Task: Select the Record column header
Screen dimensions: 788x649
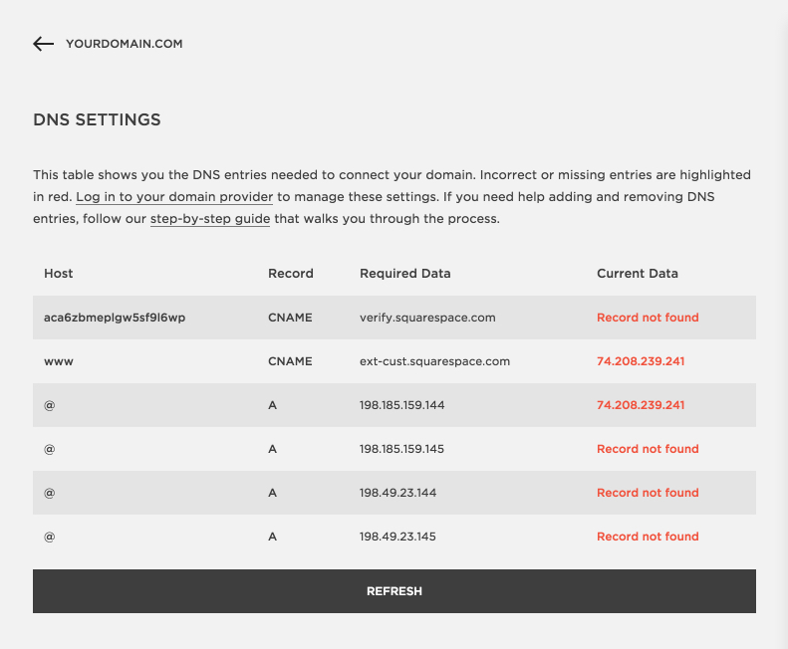Action: click(291, 273)
